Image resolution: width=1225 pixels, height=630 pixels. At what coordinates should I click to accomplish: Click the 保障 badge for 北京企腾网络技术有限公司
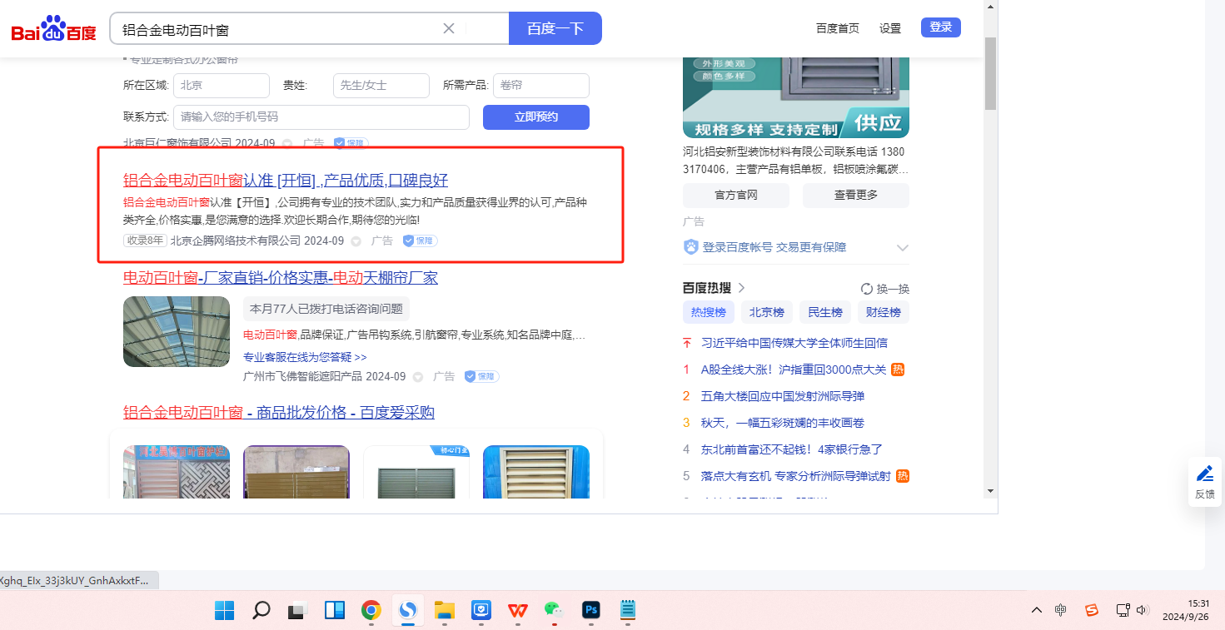420,241
